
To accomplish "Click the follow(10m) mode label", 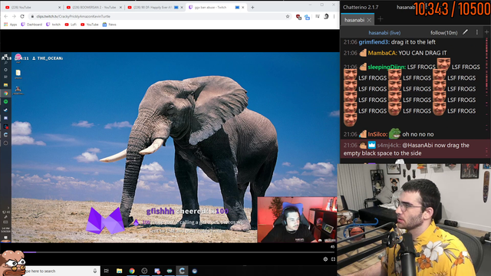I will point(443,32).
